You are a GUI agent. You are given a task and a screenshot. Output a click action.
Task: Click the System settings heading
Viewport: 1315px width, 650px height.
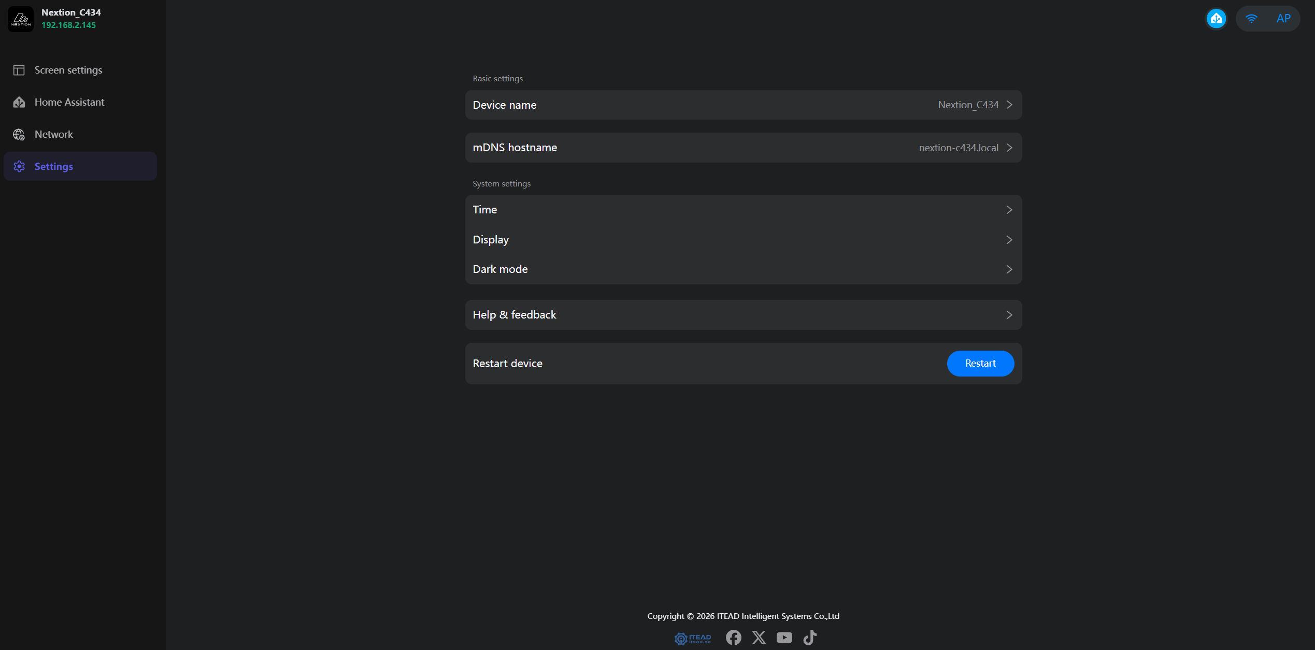[501, 184]
